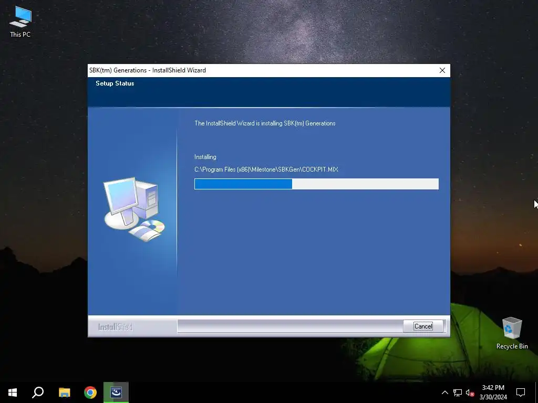Click the InstallShield Wizard title bar text

(x=148, y=70)
